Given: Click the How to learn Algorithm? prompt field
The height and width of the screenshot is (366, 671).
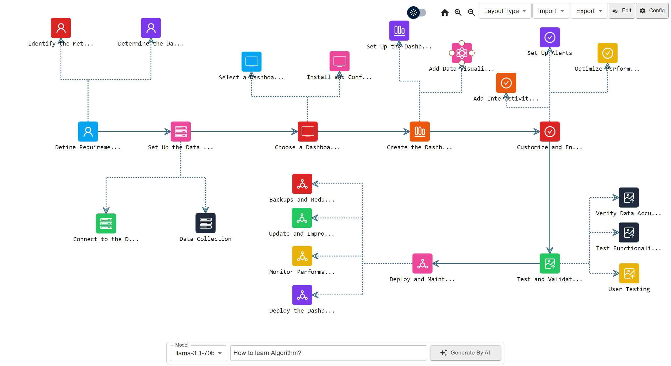Looking at the screenshot, I should pos(329,353).
